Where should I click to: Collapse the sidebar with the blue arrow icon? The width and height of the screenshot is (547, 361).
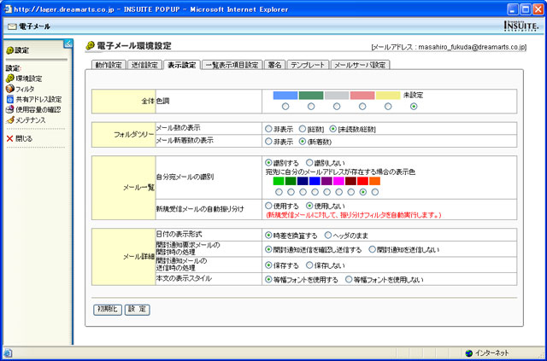(68, 43)
